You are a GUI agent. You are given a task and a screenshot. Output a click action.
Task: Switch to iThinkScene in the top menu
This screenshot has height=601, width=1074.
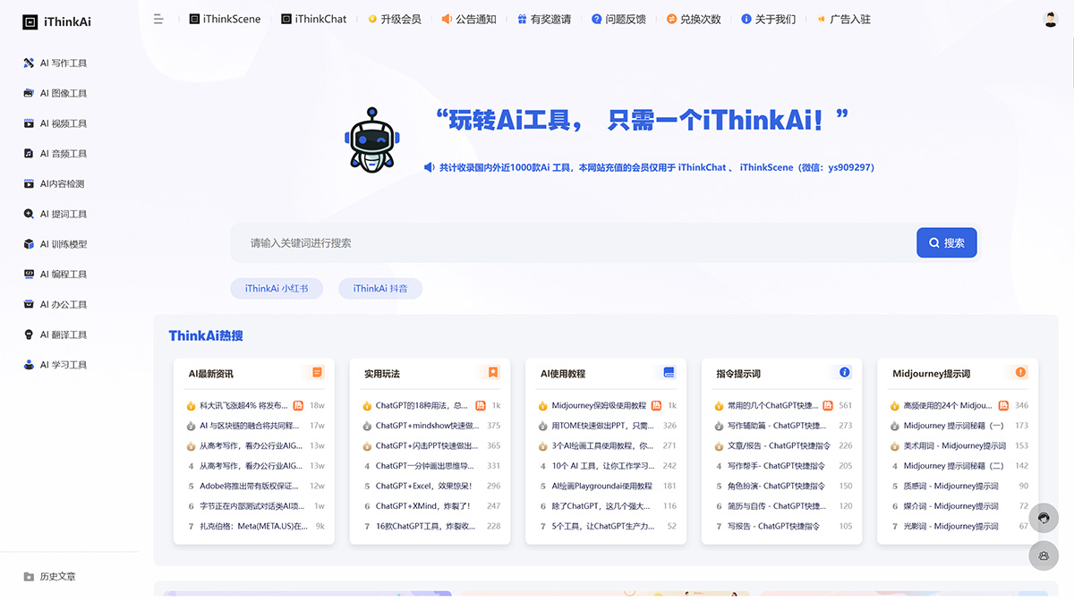pyautogui.click(x=225, y=18)
